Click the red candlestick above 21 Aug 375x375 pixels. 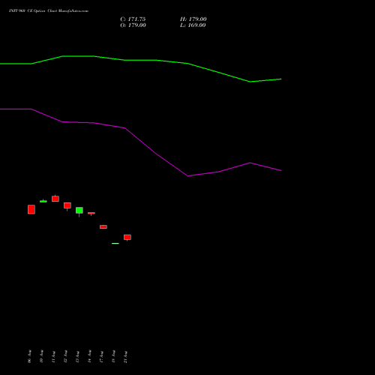(127, 237)
